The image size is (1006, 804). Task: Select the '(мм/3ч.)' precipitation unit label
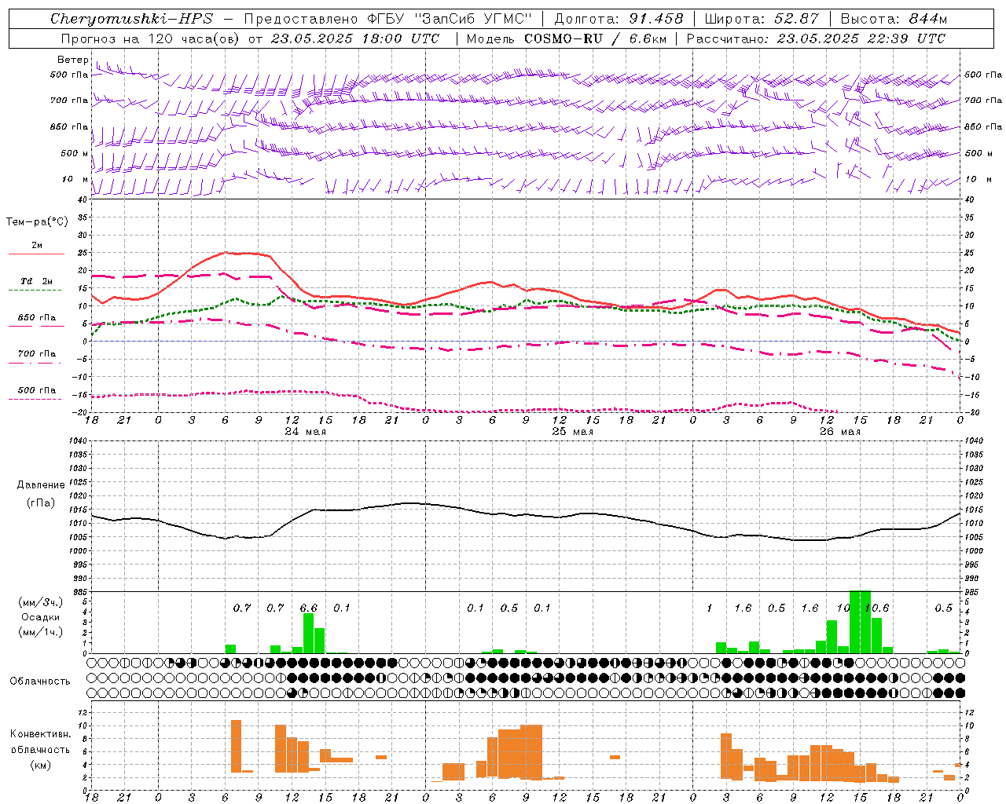point(41,602)
